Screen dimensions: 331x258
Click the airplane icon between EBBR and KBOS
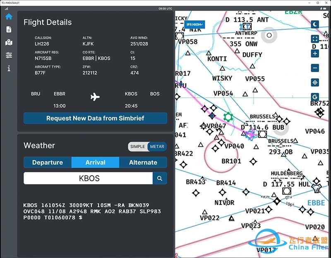(95, 97)
